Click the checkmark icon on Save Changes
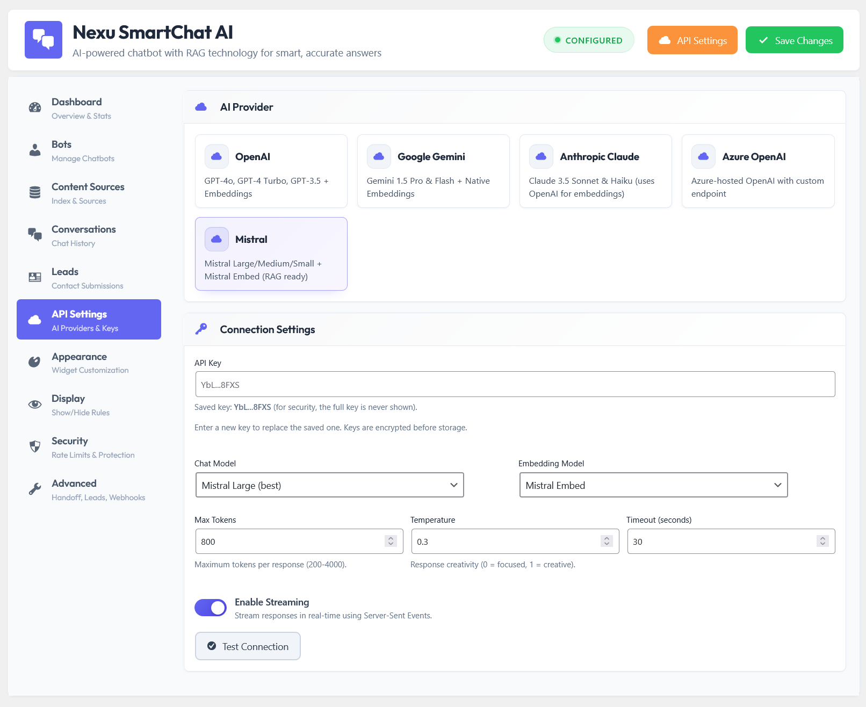 click(763, 40)
